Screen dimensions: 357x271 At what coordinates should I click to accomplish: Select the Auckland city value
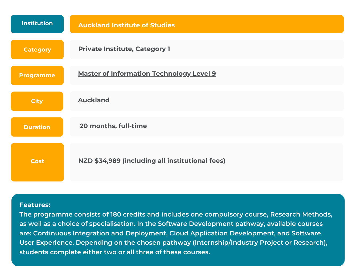(x=94, y=100)
